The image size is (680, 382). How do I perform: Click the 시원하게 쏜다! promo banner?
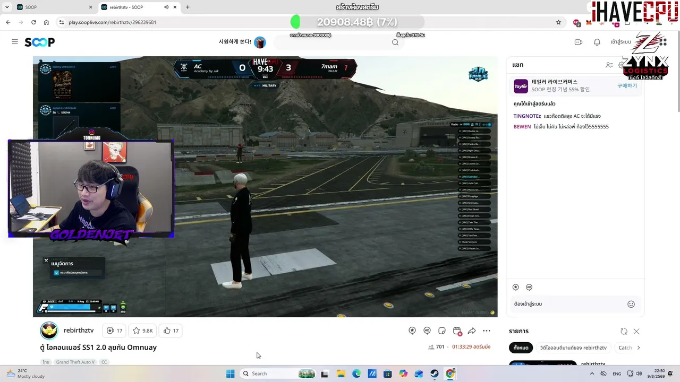pyautogui.click(x=242, y=42)
